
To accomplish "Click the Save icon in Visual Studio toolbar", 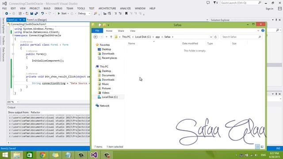I will click(x=32, y=14).
